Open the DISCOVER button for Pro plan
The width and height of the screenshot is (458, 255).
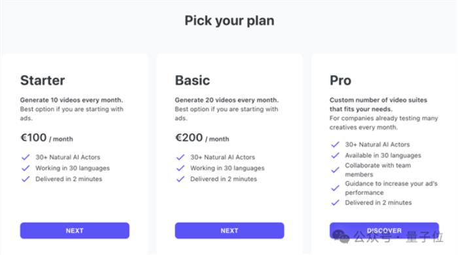[x=384, y=231]
